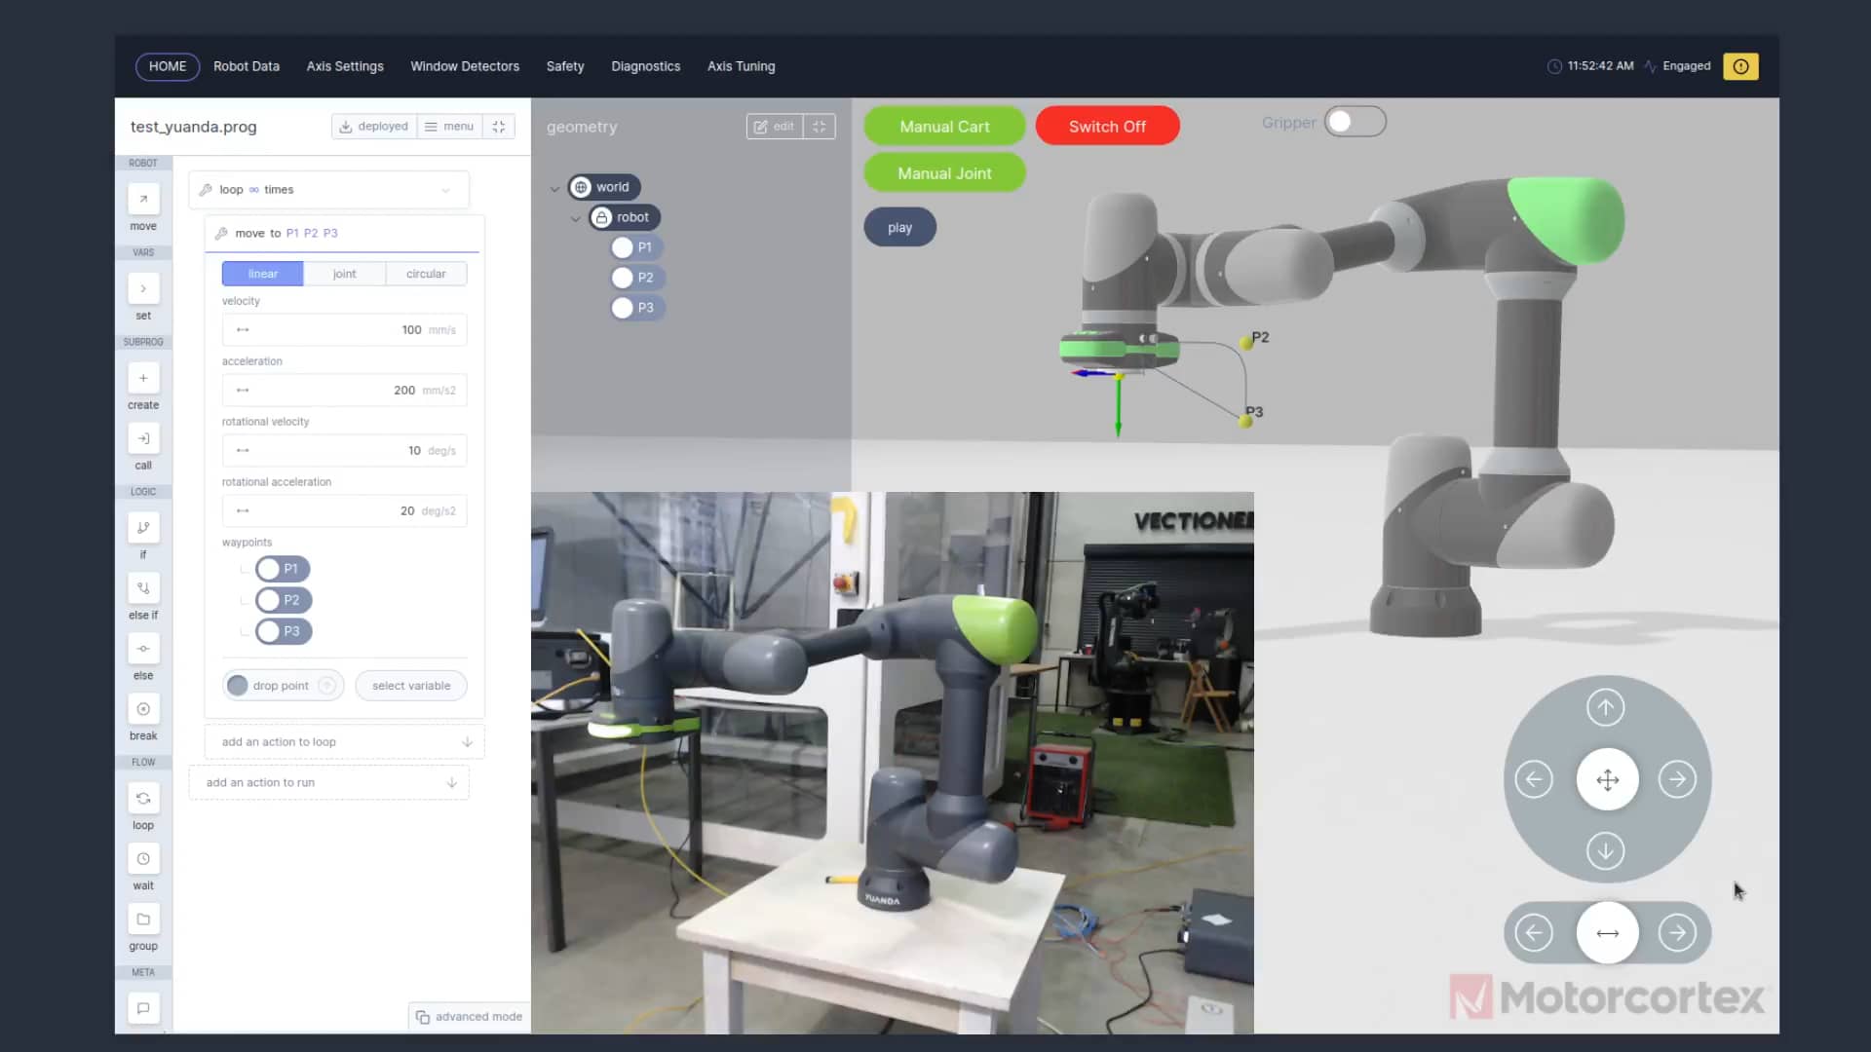Open the loop times dropdown

pos(445,189)
